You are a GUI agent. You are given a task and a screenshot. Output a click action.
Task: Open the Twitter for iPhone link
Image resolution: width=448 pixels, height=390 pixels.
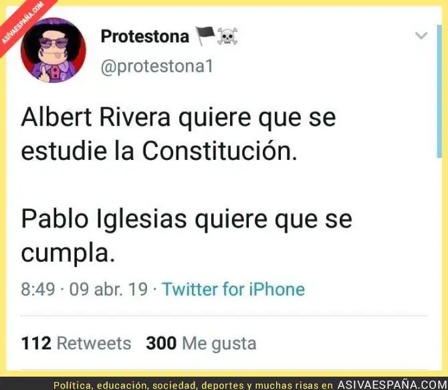pyautogui.click(x=233, y=289)
